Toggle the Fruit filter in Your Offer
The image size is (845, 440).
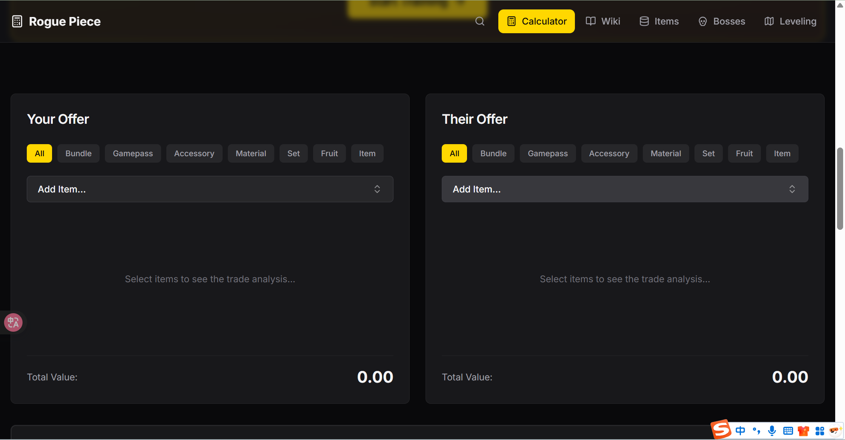(x=329, y=153)
